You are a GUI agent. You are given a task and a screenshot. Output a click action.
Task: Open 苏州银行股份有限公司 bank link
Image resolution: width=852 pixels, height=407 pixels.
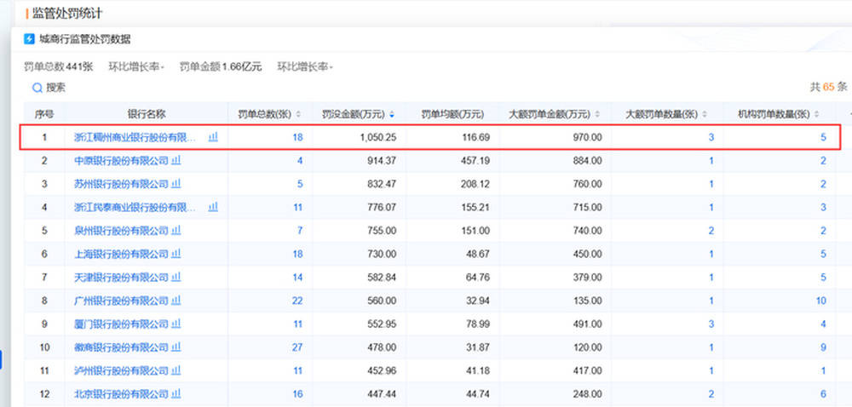121,184
